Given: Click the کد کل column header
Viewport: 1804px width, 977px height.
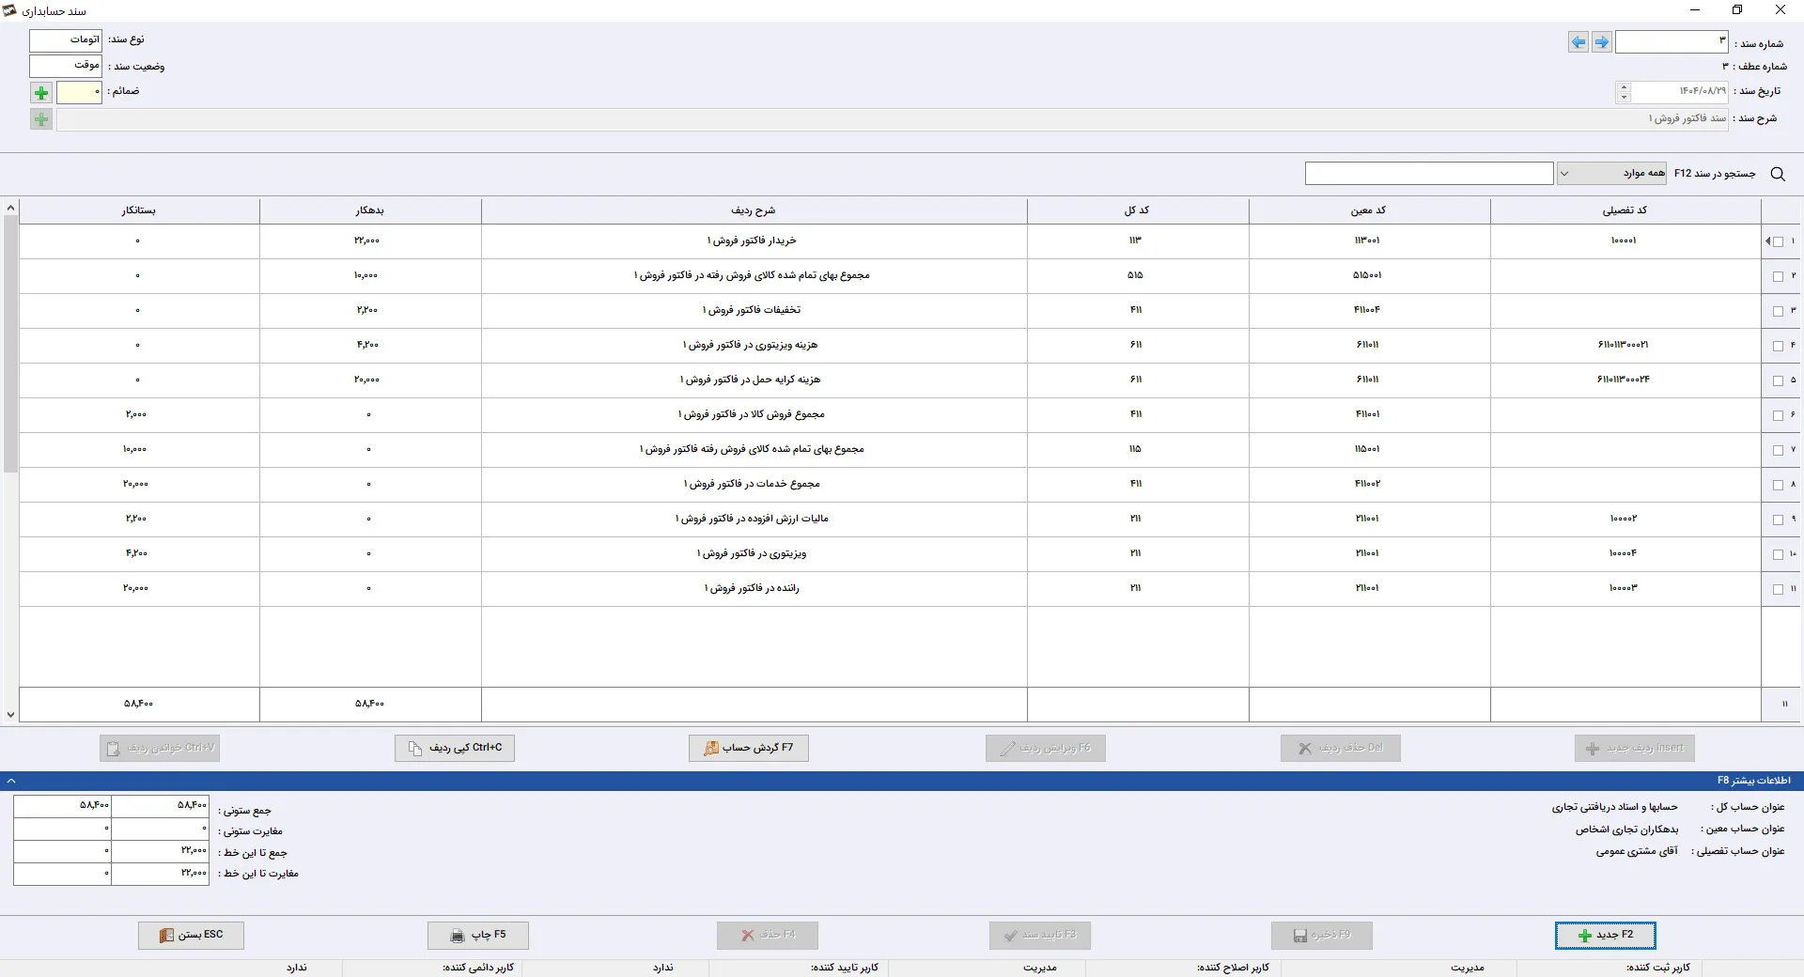Looking at the screenshot, I should click(x=1137, y=210).
